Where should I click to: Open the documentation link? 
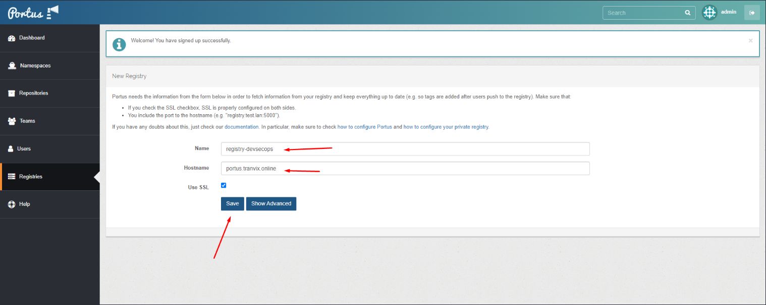coord(242,127)
